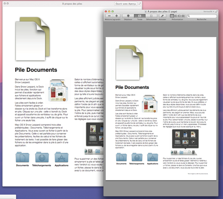223x199 pixels.
Task: Click the Applications folder icon in Quick Look window
Action: pos(61,157)
